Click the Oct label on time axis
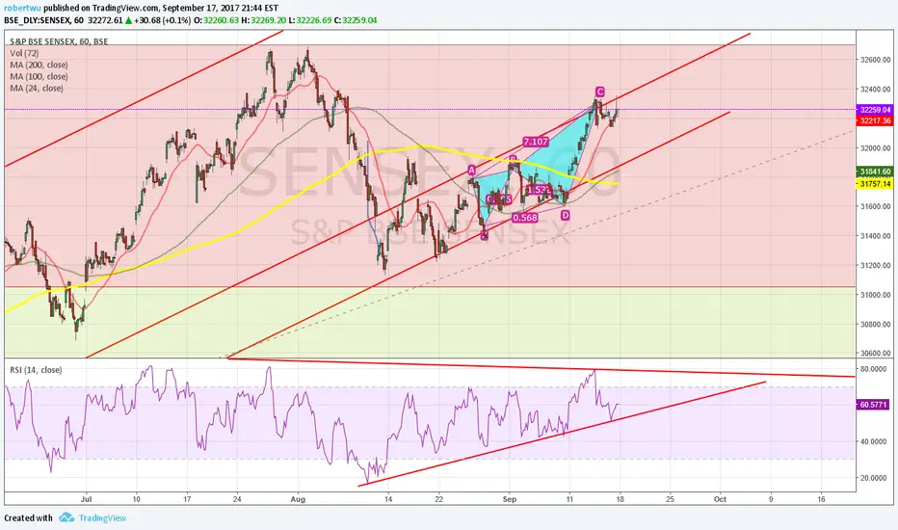Viewport: 898px width, 530px height. click(x=720, y=499)
